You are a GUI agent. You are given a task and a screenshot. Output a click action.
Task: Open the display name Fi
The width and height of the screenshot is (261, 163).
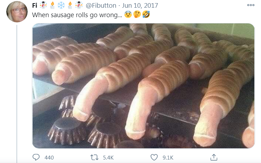coord(34,6)
